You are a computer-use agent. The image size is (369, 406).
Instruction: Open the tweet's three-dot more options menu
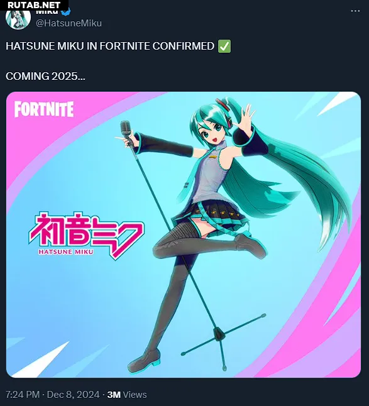(355, 11)
